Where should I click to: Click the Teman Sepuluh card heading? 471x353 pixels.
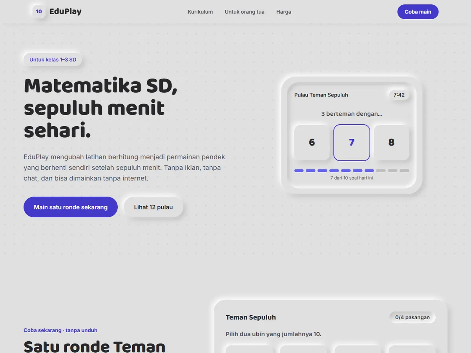251,317
